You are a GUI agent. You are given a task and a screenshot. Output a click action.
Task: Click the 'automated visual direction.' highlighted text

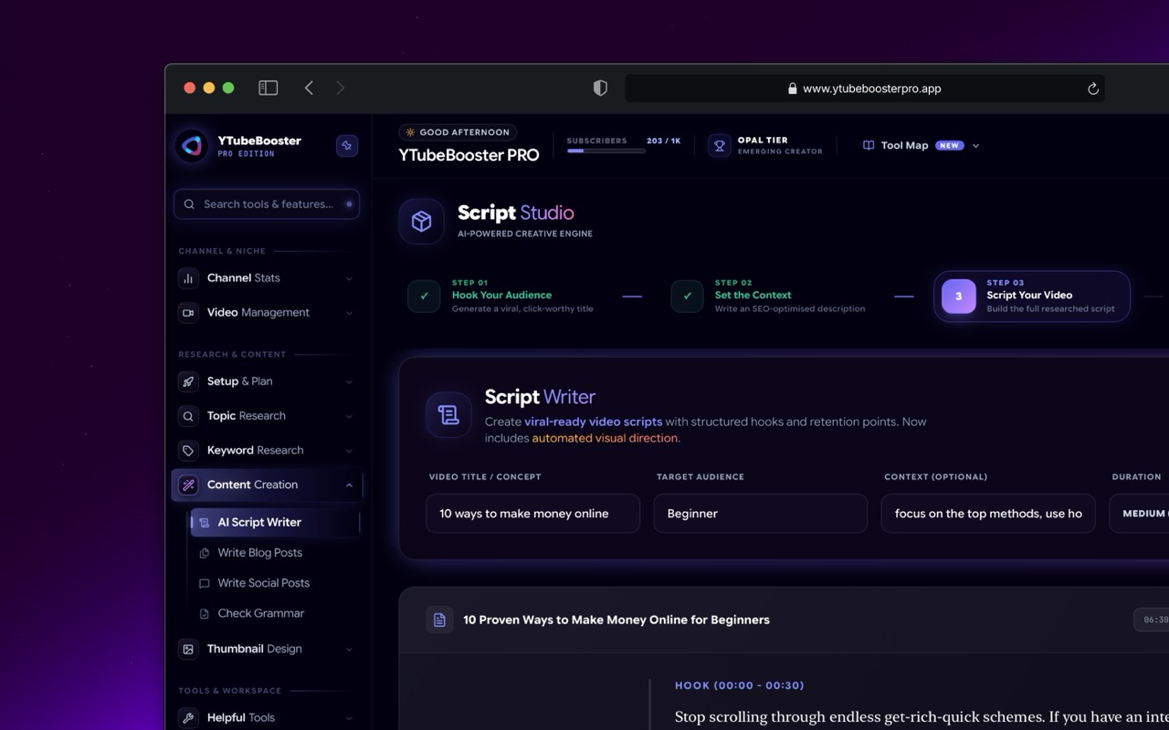tap(606, 438)
